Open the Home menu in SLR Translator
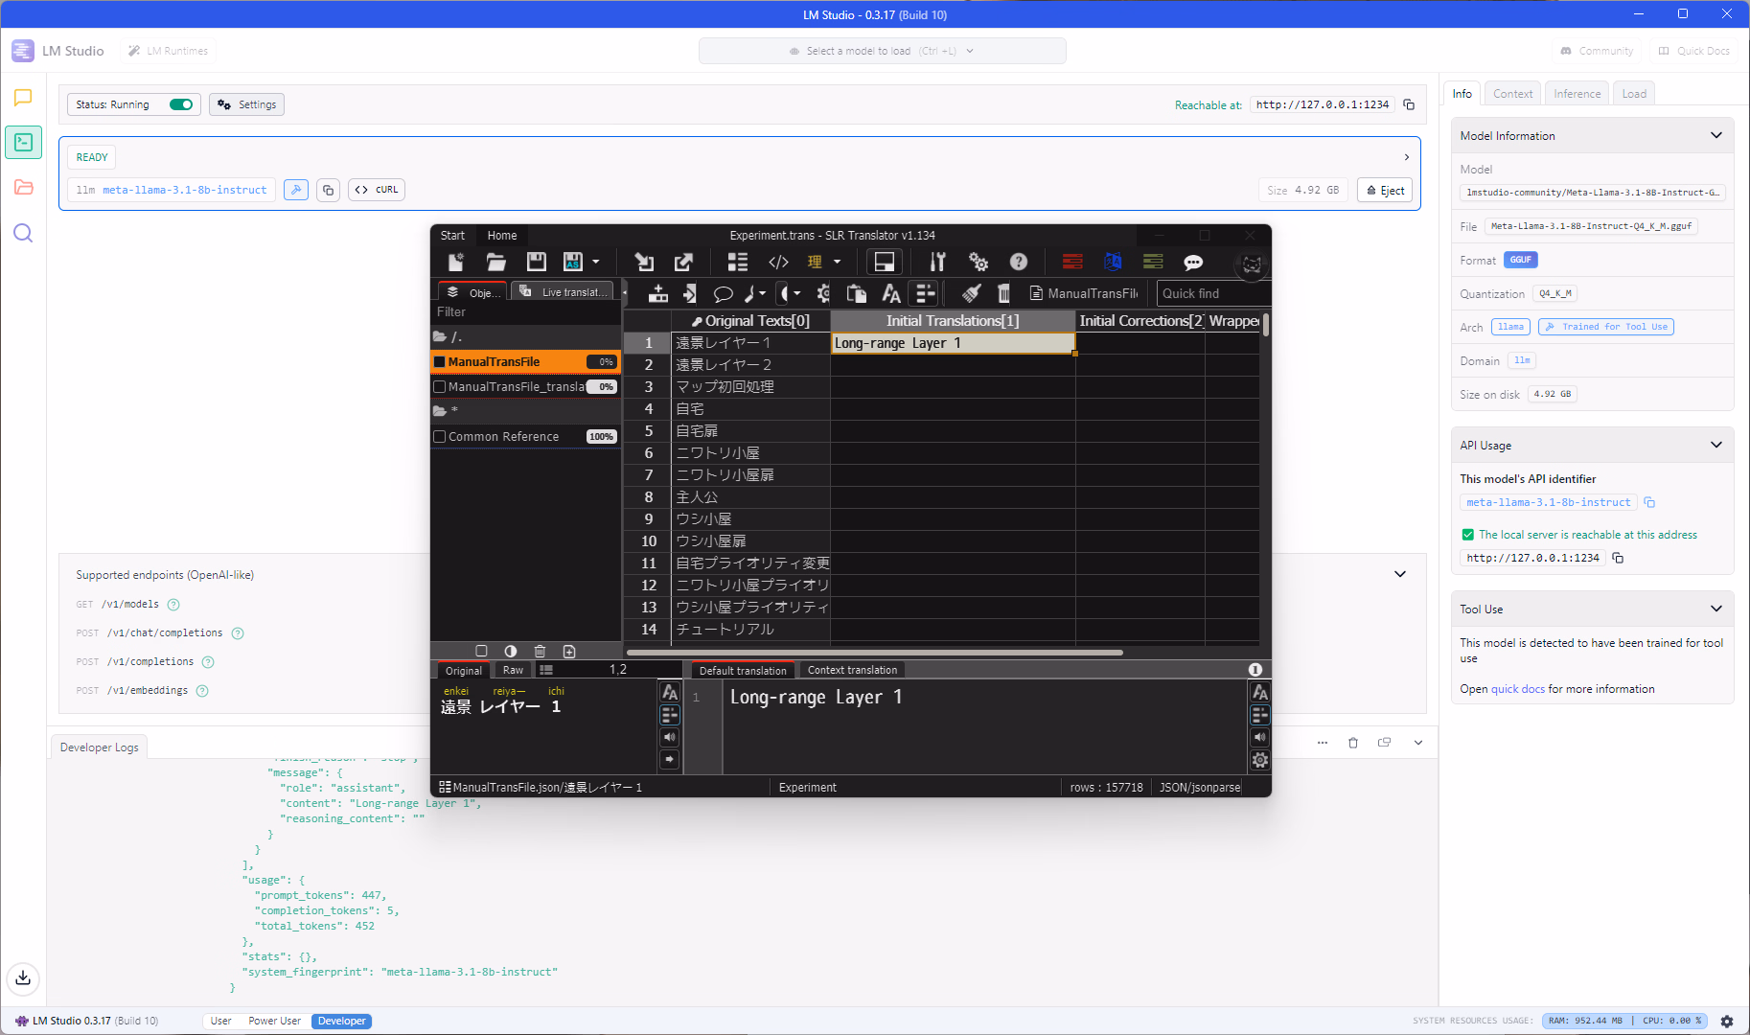The width and height of the screenshot is (1750, 1035). click(x=501, y=236)
